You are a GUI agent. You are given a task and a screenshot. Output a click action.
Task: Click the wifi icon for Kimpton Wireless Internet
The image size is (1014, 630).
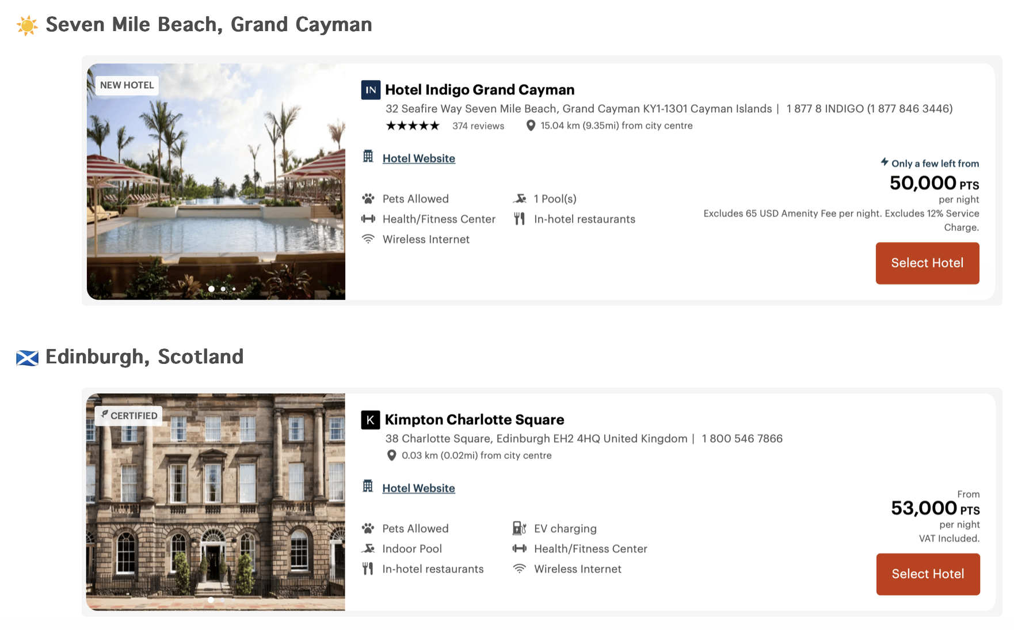pos(520,569)
